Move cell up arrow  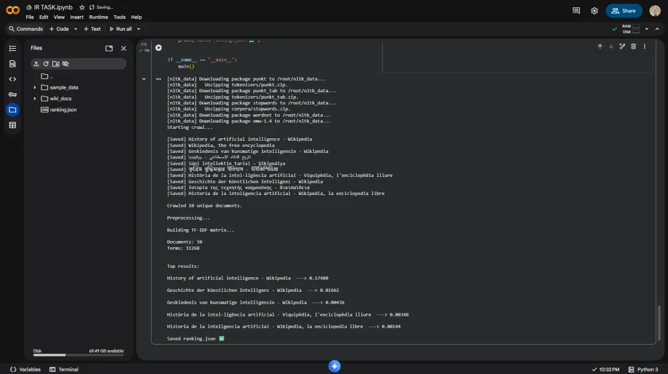[600, 47]
